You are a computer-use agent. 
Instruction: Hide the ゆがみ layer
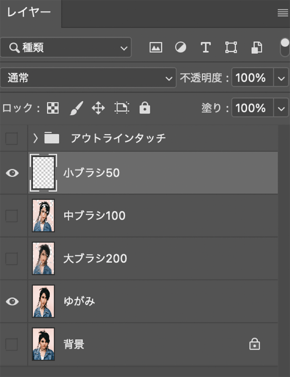(12, 301)
